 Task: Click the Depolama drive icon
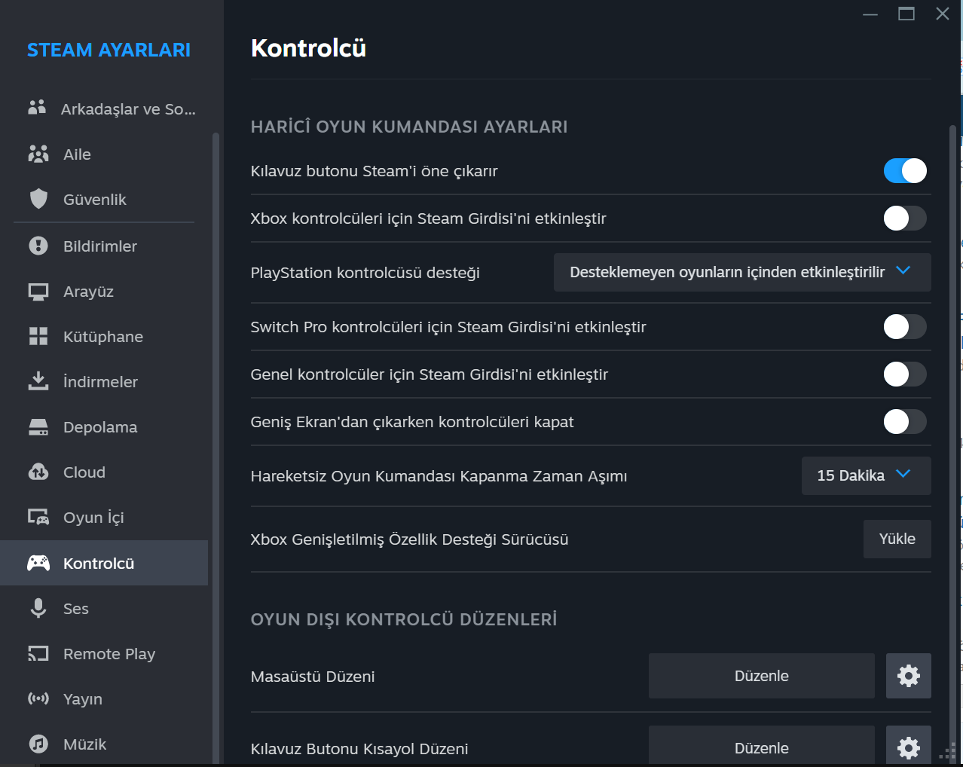click(38, 427)
